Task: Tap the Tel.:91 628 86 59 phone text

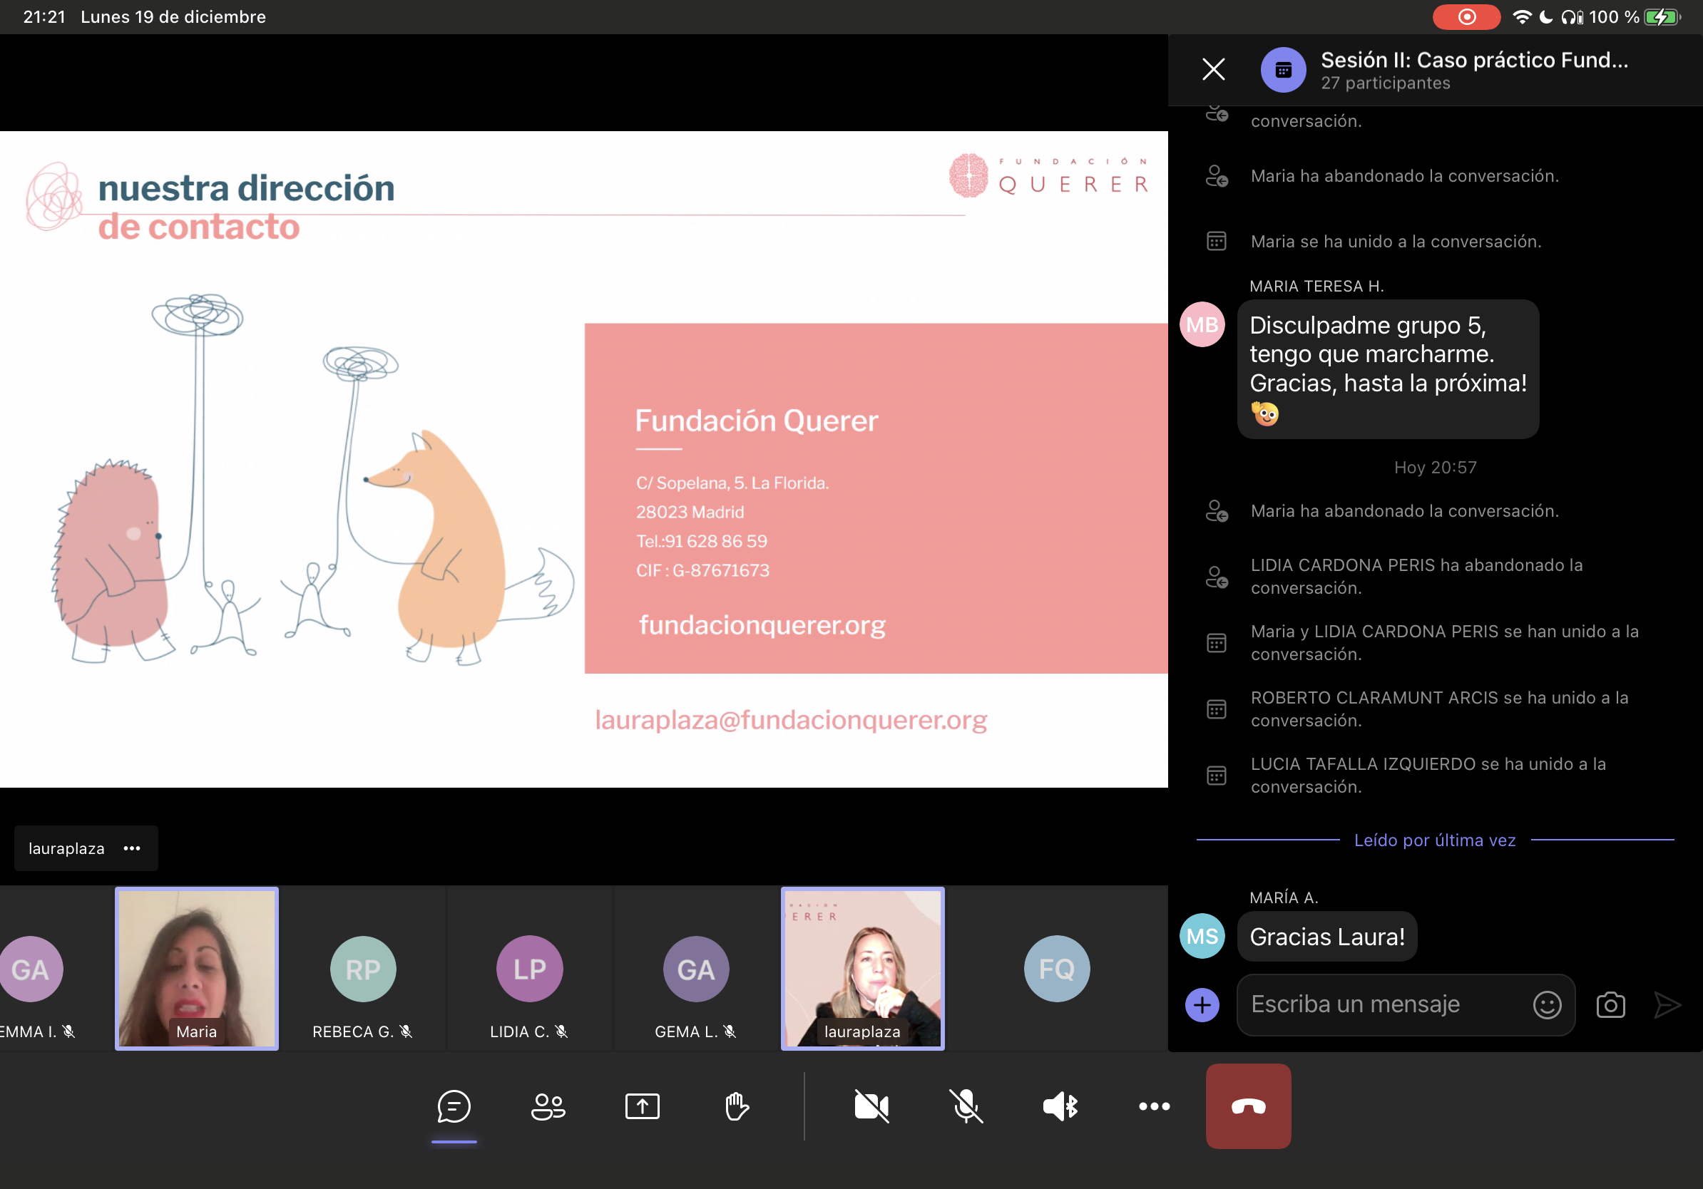Action: tap(701, 541)
